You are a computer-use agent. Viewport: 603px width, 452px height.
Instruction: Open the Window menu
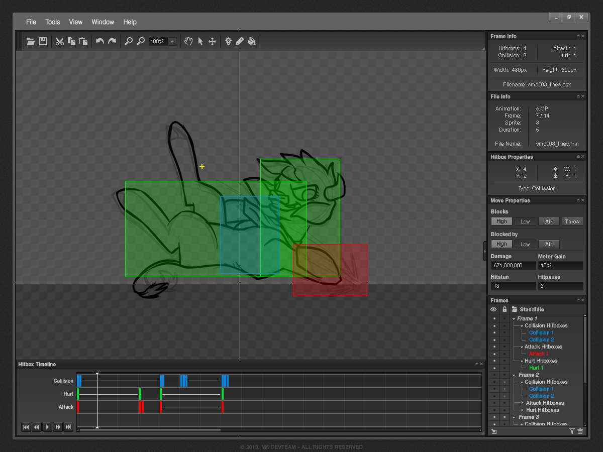pyautogui.click(x=103, y=22)
